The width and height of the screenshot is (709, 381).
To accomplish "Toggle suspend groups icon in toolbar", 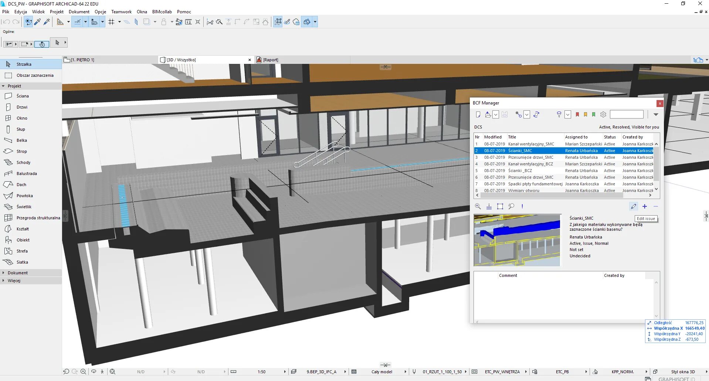I will [x=278, y=22].
